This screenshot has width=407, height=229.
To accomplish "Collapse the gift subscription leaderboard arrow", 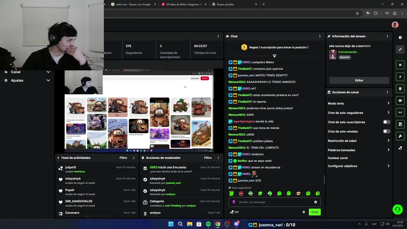I will tap(274, 56).
